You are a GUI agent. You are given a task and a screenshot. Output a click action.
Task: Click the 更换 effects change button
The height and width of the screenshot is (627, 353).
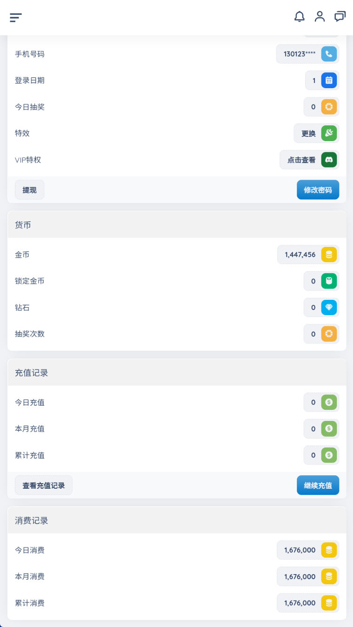(x=308, y=134)
